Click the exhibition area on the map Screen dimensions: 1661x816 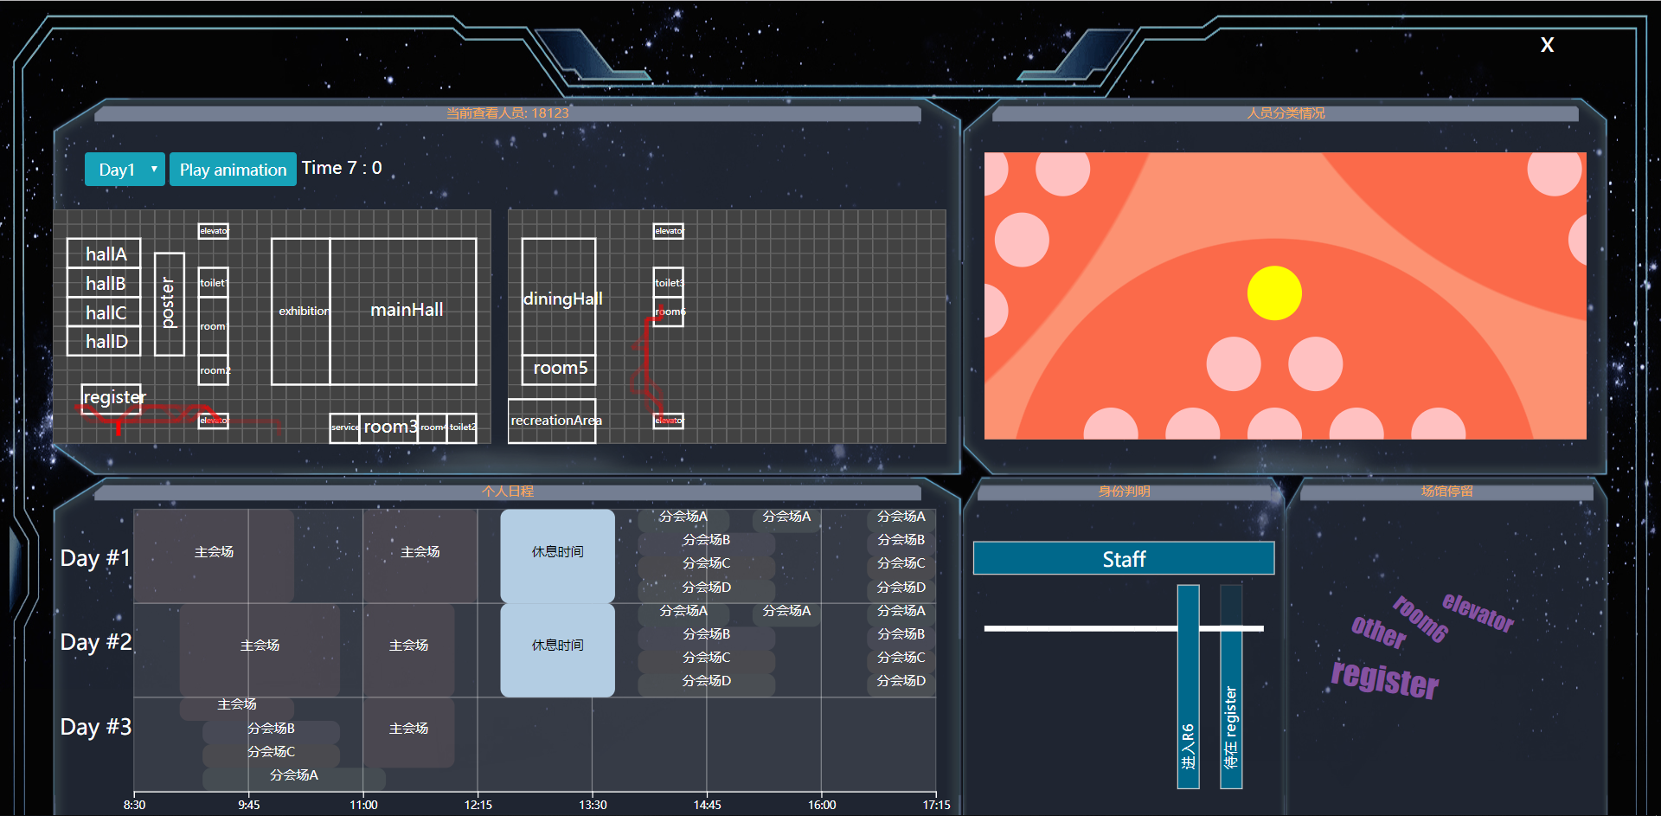click(x=301, y=311)
